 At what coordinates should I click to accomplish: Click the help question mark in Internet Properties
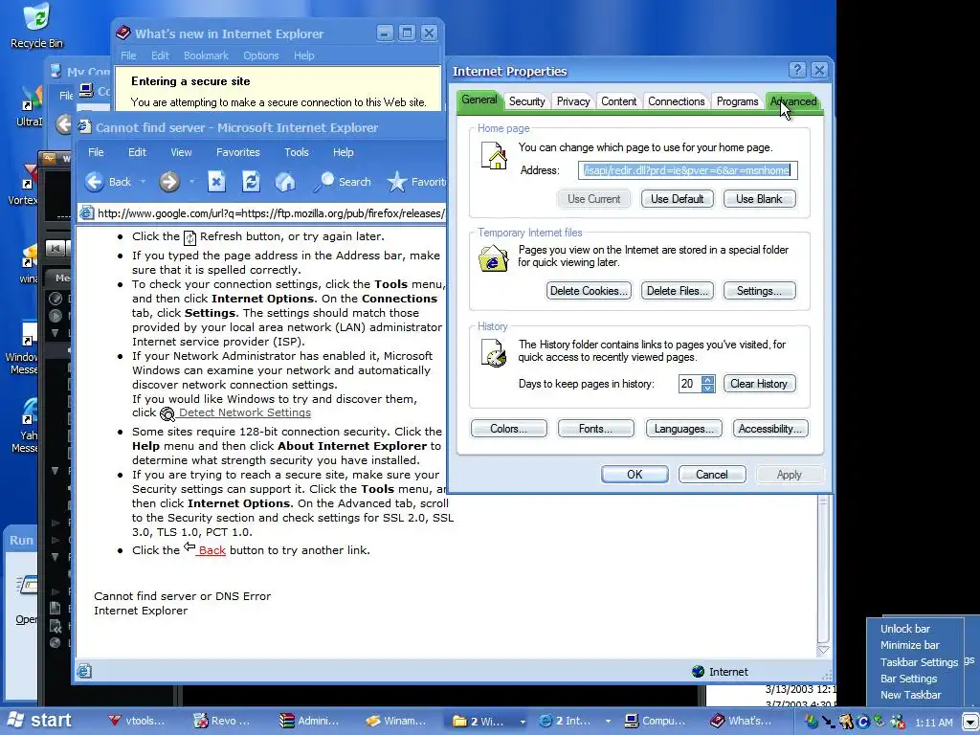coord(797,70)
